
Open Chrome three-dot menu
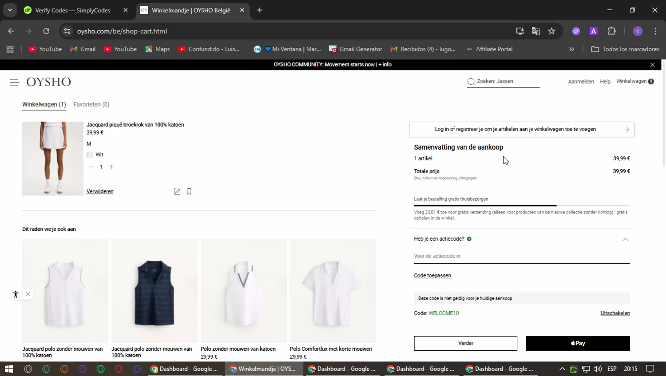[655, 31]
